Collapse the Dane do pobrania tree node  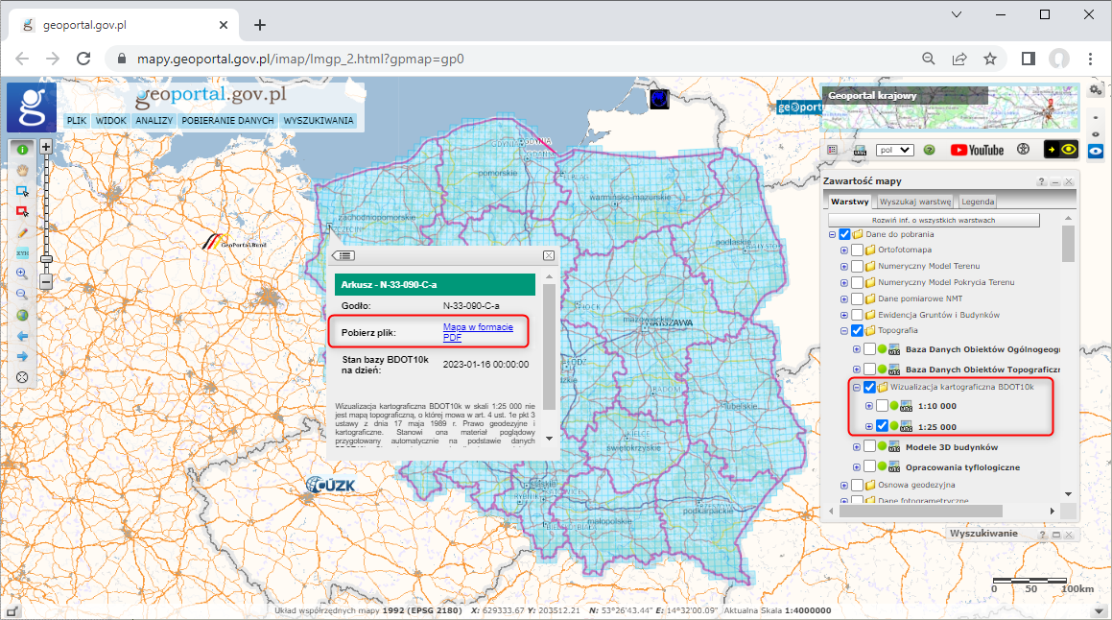pyautogui.click(x=833, y=233)
